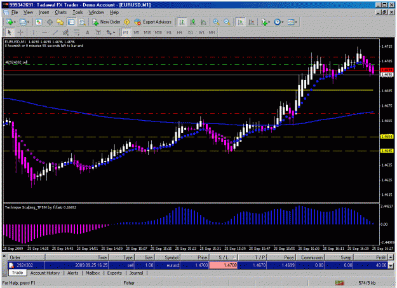Viewport: 397px width, 288px height.
Task: Open a New Chart from toolbar
Action: pyautogui.click(x=10, y=22)
